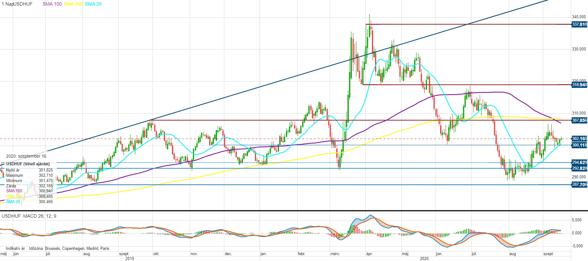
Task: Click the okt. label on time axis
Action: pyautogui.click(x=156, y=254)
